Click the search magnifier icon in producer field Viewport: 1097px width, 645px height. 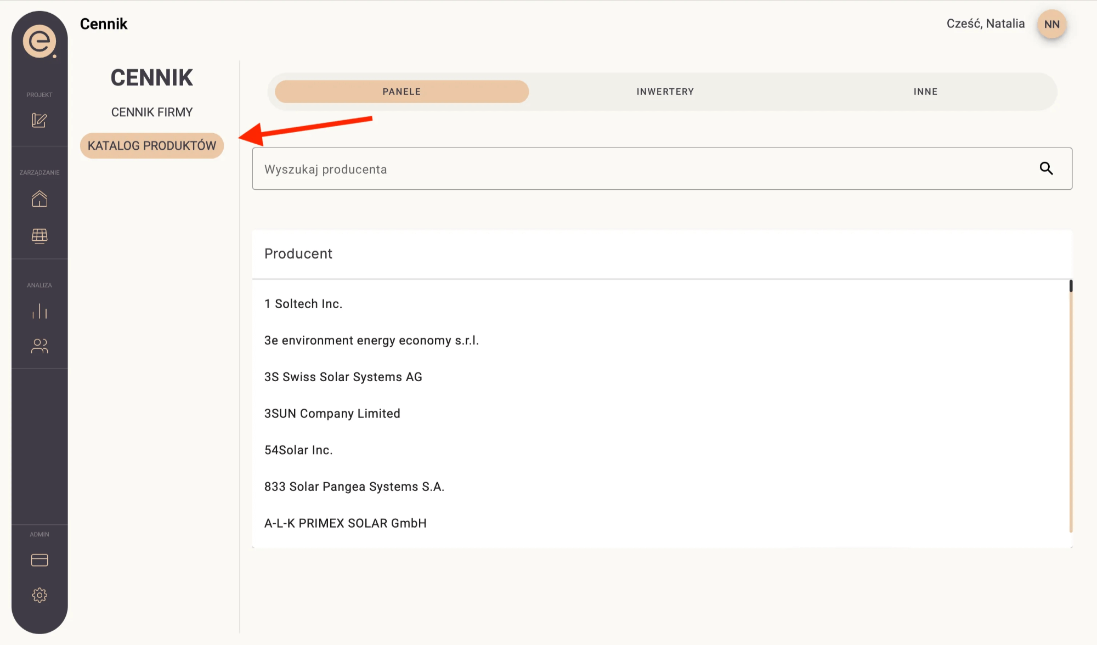(1045, 168)
